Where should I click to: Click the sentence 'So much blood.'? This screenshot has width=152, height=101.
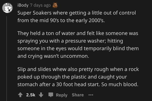pos(120,84)
